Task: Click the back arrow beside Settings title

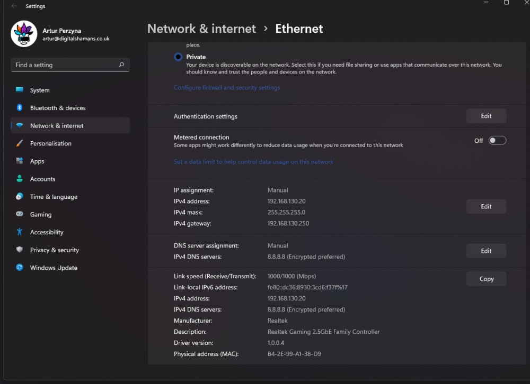Action: [x=14, y=6]
